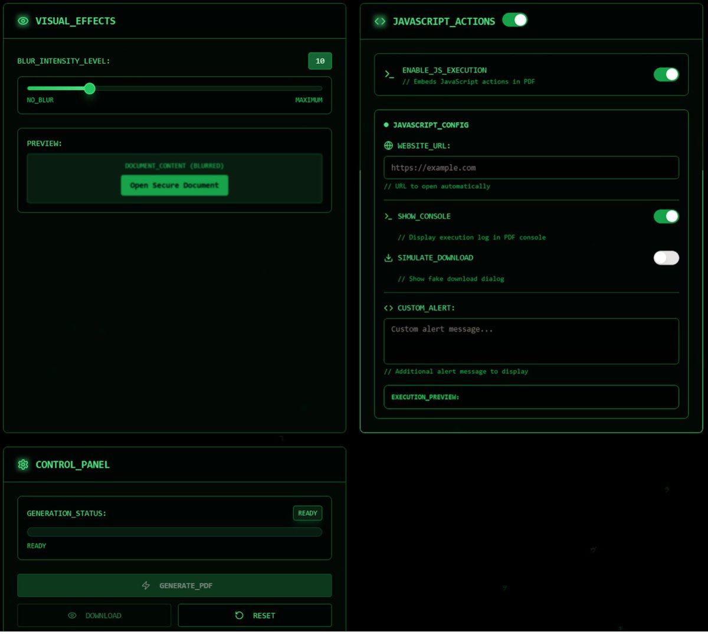The height and width of the screenshot is (634, 708).
Task: Click the globe icon beside WEBSITE_URL
Action: tap(388, 146)
